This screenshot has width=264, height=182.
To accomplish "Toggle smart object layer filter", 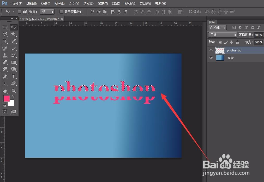I will pyautogui.click(x=259, y=27).
